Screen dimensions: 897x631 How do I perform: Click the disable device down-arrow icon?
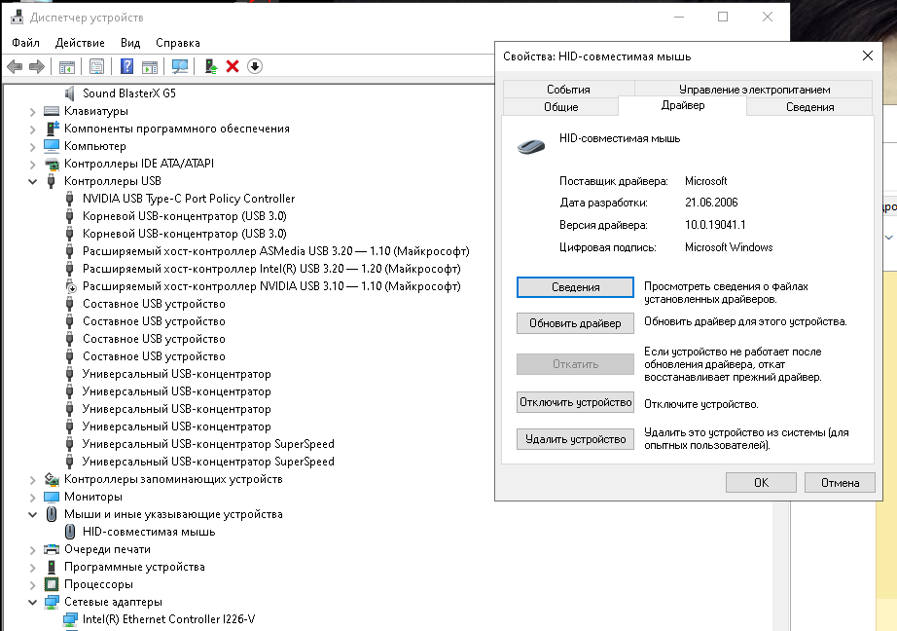coord(255,66)
